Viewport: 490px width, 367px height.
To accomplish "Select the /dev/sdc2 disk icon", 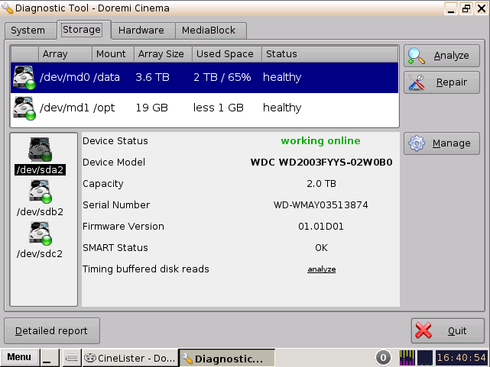I will [x=39, y=233].
